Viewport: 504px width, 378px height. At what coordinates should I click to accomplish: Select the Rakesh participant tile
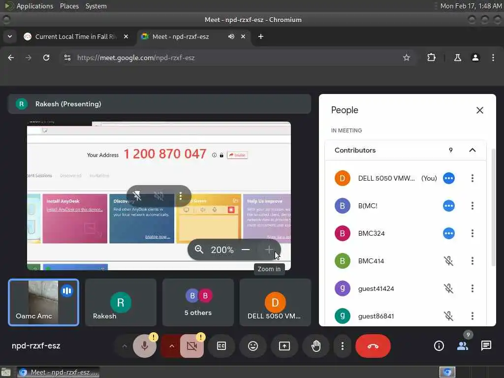coord(121,303)
